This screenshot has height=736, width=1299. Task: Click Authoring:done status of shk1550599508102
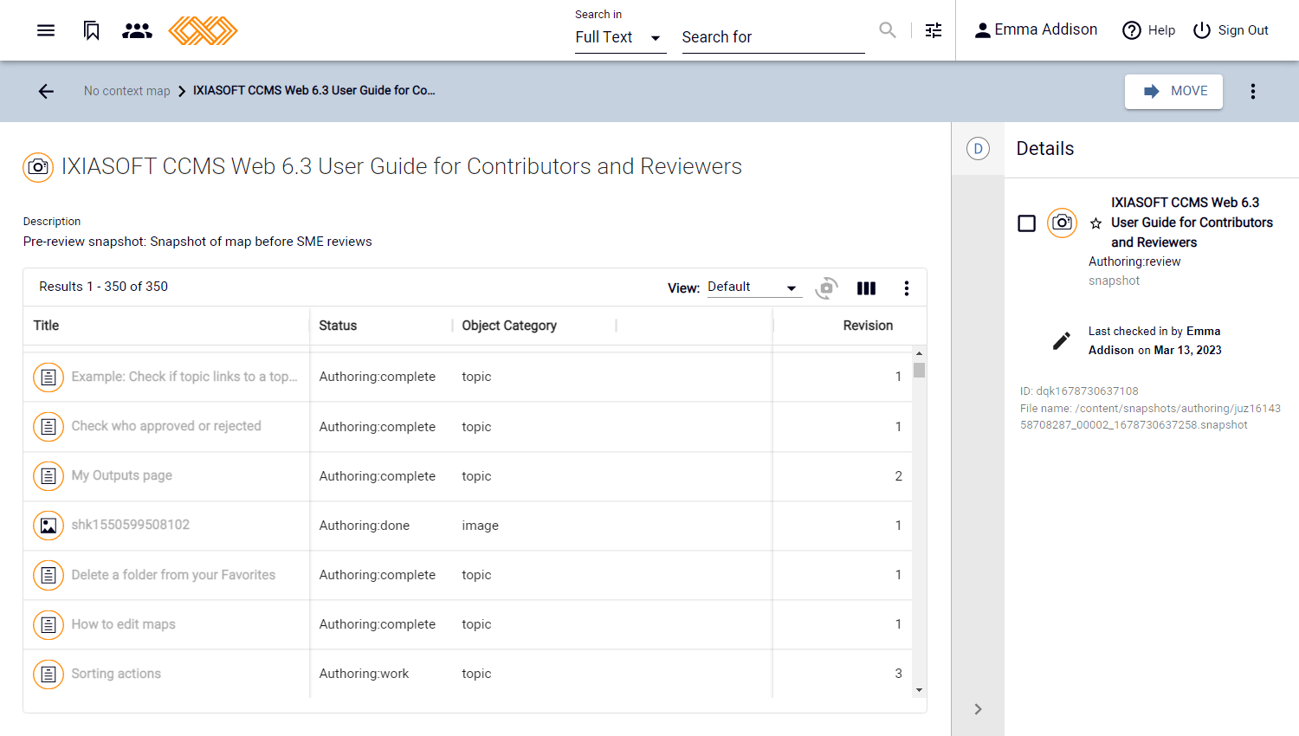[x=365, y=526]
